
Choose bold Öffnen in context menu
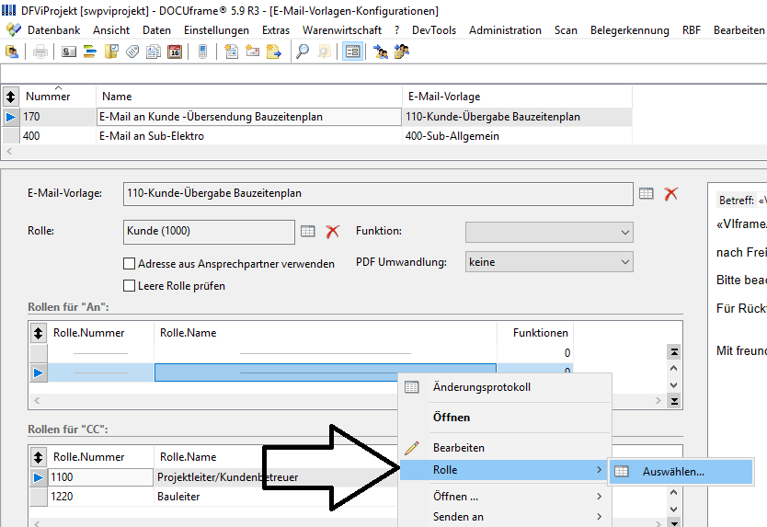pyautogui.click(x=506, y=418)
